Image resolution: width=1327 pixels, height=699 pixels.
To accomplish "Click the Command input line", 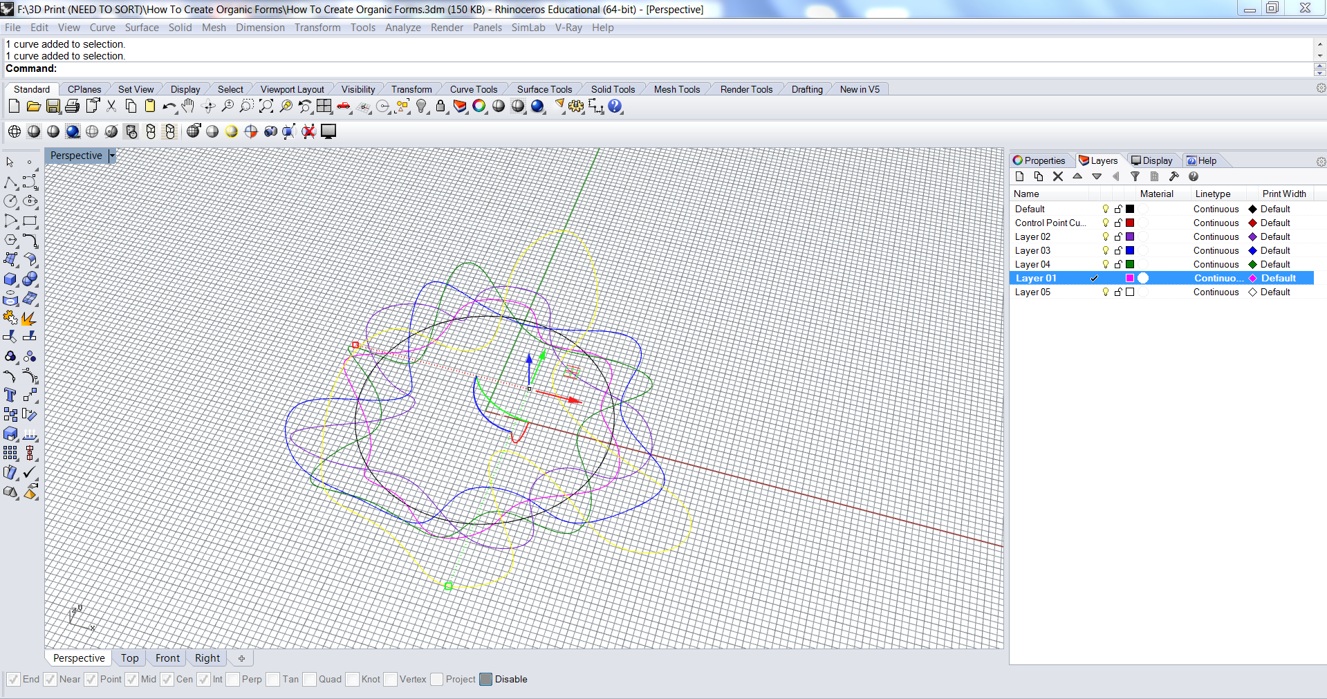I will [x=658, y=68].
